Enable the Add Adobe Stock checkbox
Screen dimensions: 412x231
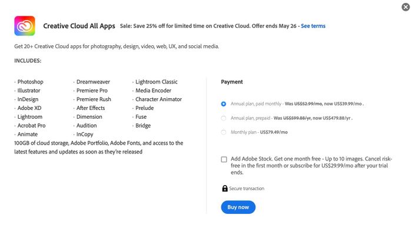click(224, 159)
